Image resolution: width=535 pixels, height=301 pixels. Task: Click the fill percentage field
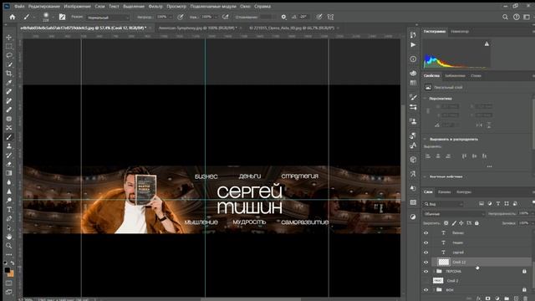523,223
